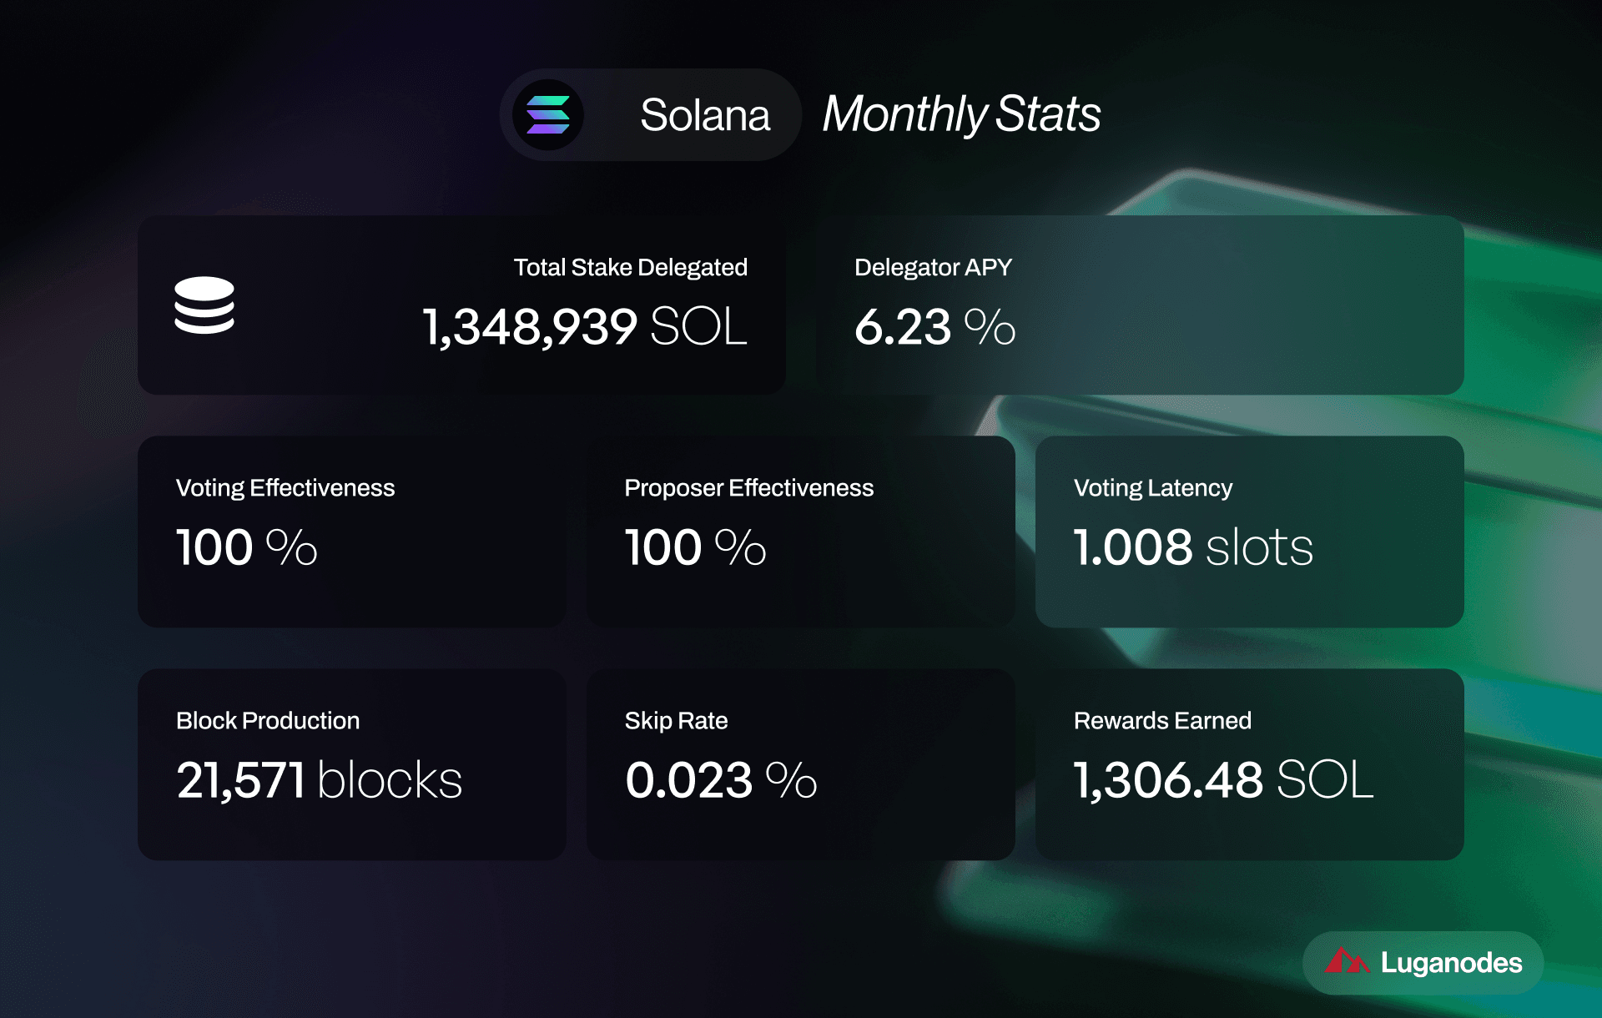Click the Solana logo icon
This screenshot has width=1602, height=1018.
547,115
